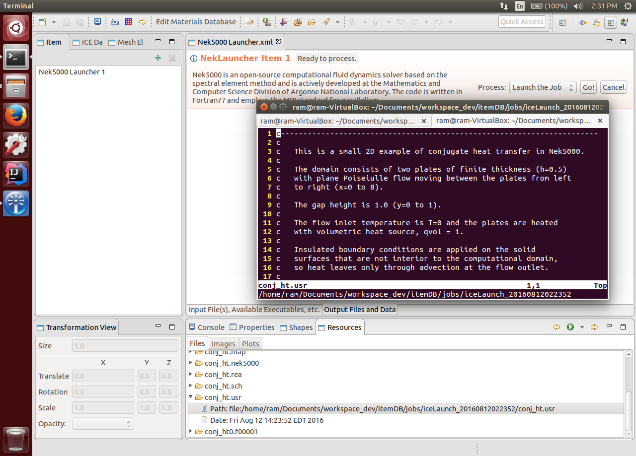Image resolution: width=636 pixels, height=456 pixels.
Task: Launch Firefox from the Ubuntu dock
Action: (16, 115)
